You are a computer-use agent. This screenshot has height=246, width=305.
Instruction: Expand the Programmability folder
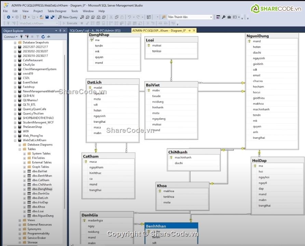[x=19, y=234]
